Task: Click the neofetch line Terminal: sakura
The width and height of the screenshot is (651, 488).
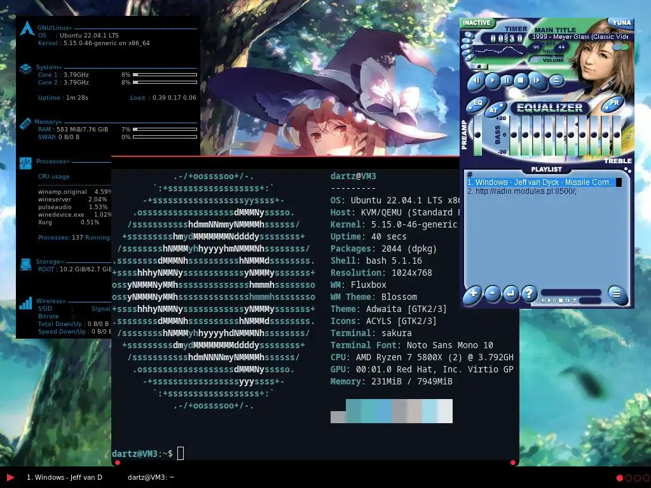Action: (371, 333)
